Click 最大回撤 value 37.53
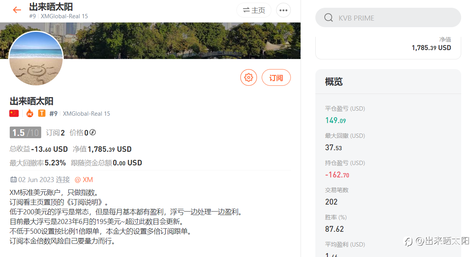Screen dimensions: 474x257 pyautogui.click(x=334, y=148)
